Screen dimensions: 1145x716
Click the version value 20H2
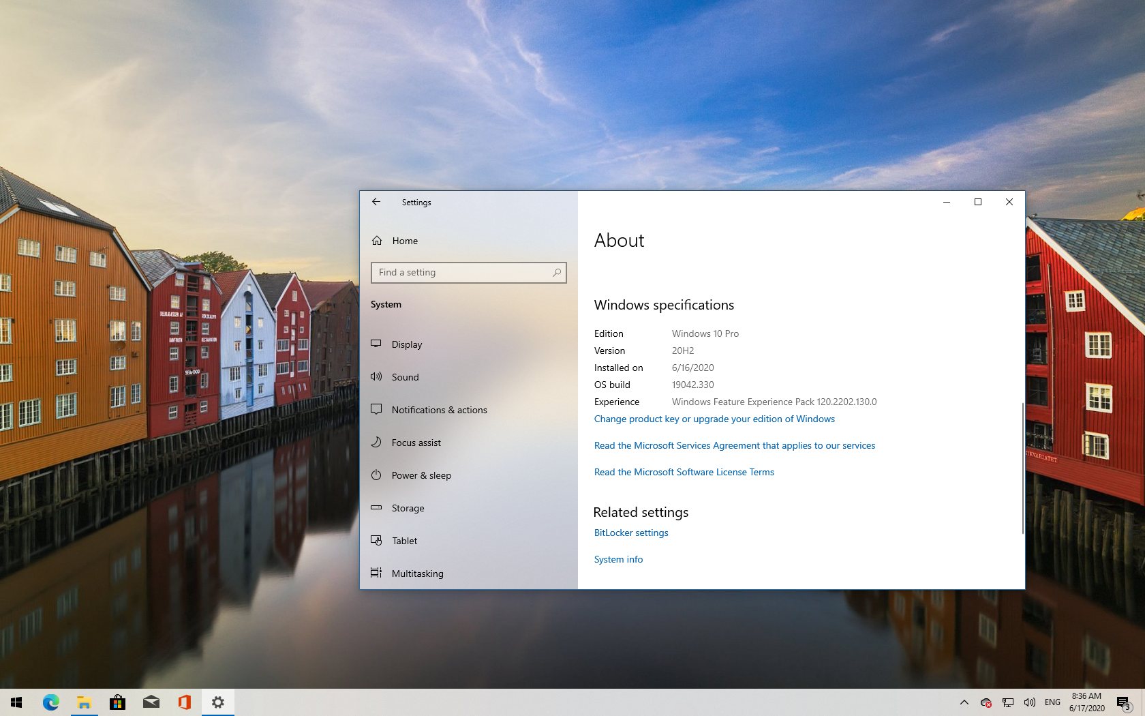(683, 350)
